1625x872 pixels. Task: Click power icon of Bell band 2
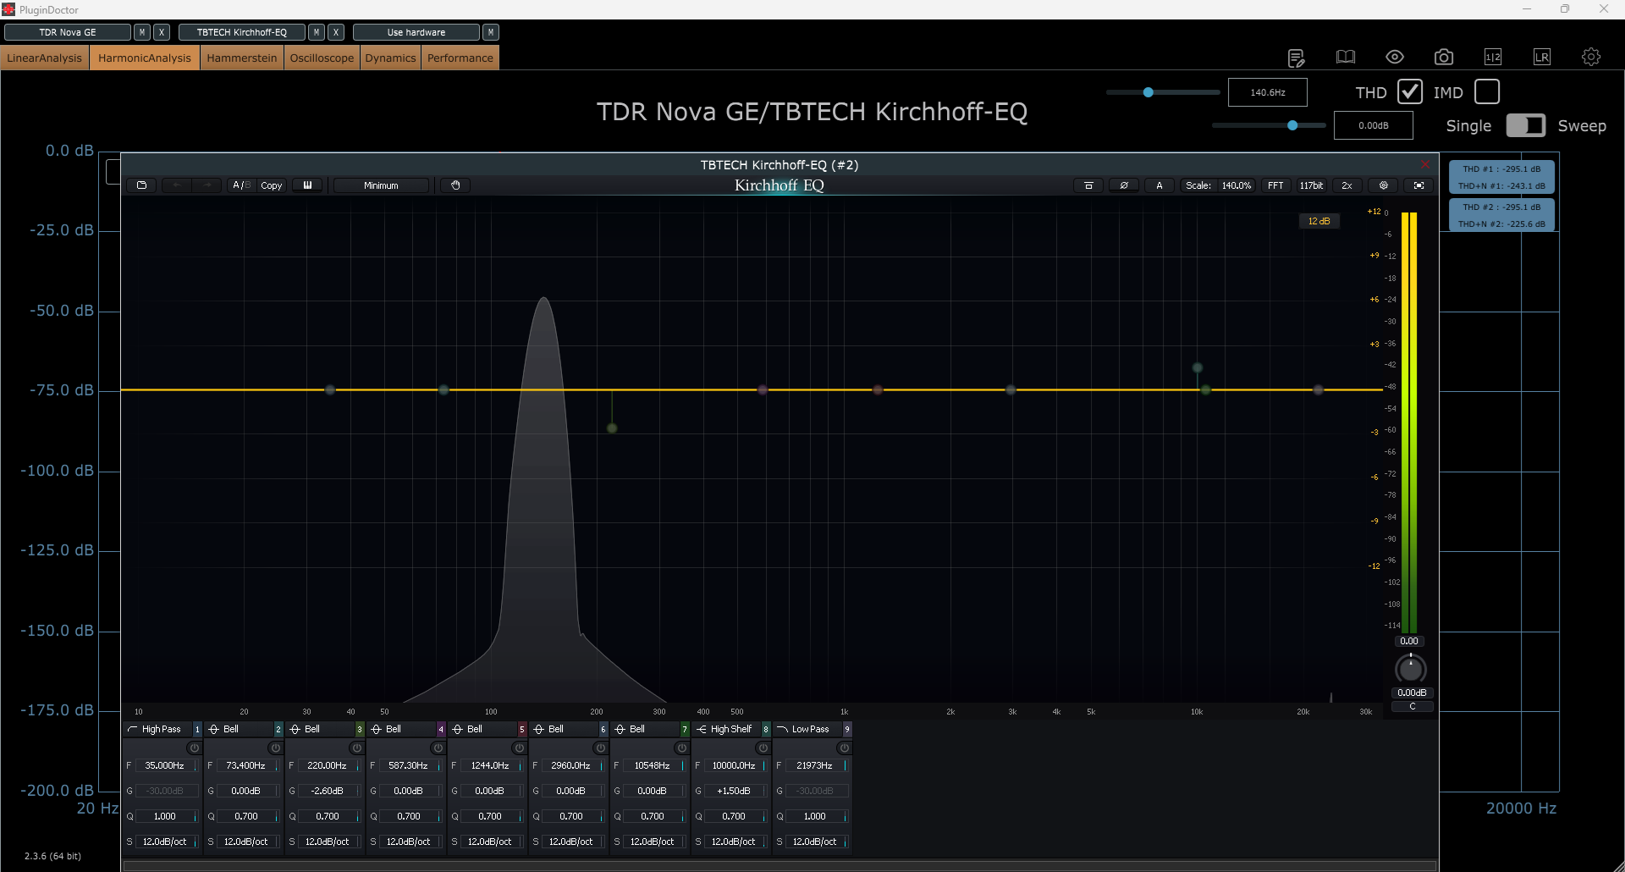275,748
